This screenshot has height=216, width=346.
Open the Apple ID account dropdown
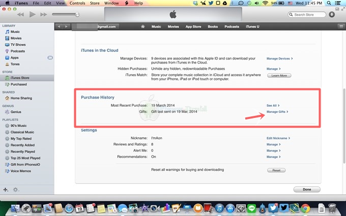coord(97,26)
